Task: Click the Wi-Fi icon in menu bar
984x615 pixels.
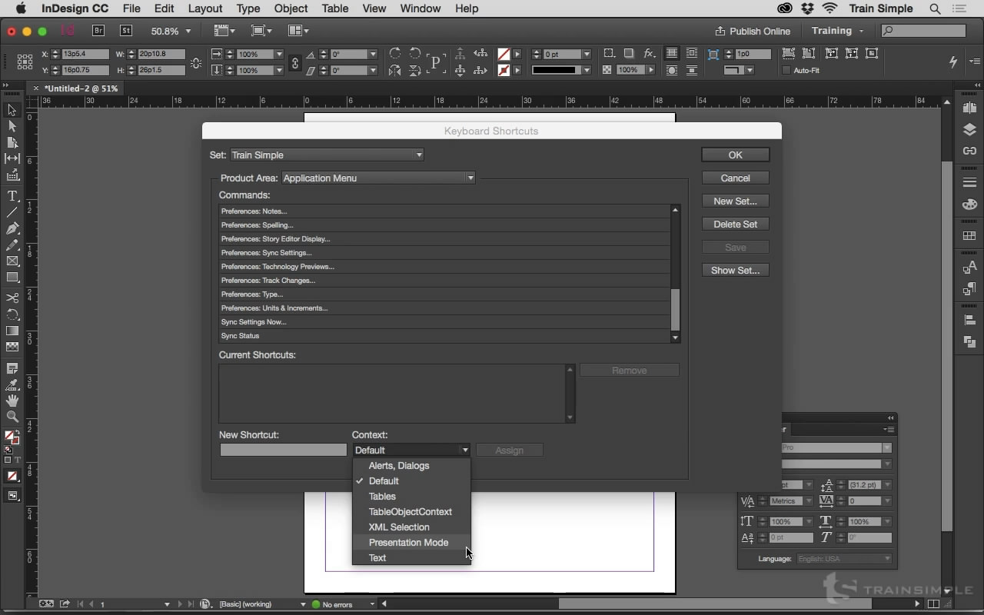Action: [829, 8]
